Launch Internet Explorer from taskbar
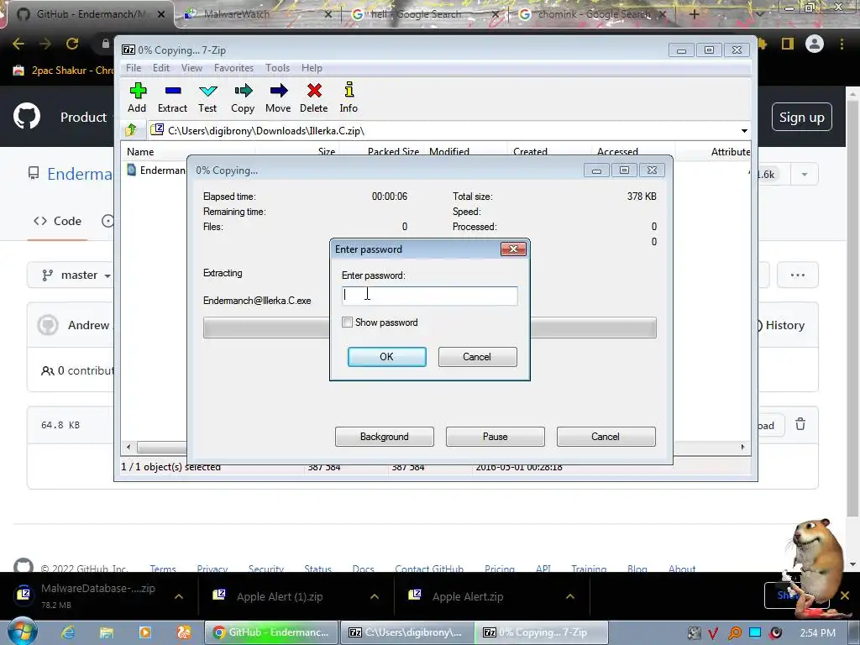 coord(67,632)
